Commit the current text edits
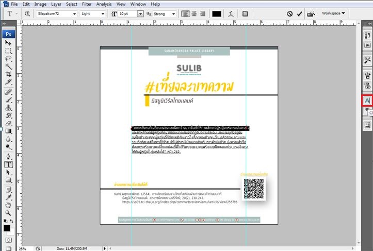This screenshot has height=251, width=373. tap(299, 14)
